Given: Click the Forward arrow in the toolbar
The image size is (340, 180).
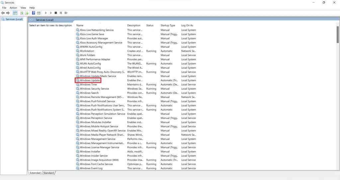Looking at the screenshot, I should (x=8, y=13).
